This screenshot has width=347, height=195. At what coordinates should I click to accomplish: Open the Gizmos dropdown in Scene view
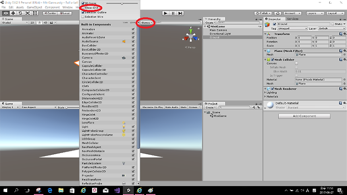click(x=147, y=23)
